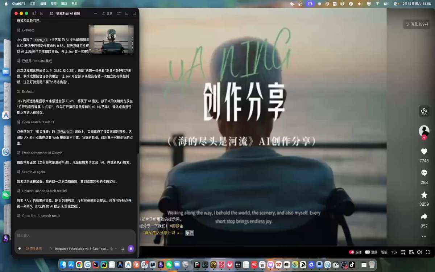This screenshot has width=435, height=272.
Task: Click the stop generation purple button
Action: [x=130, y=248]
